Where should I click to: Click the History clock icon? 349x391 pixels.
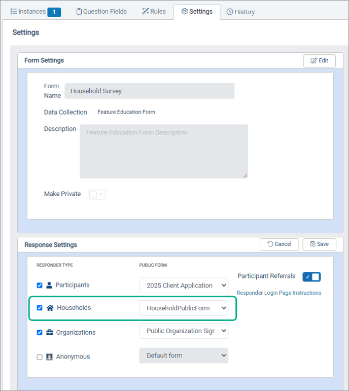click(230, 12)
